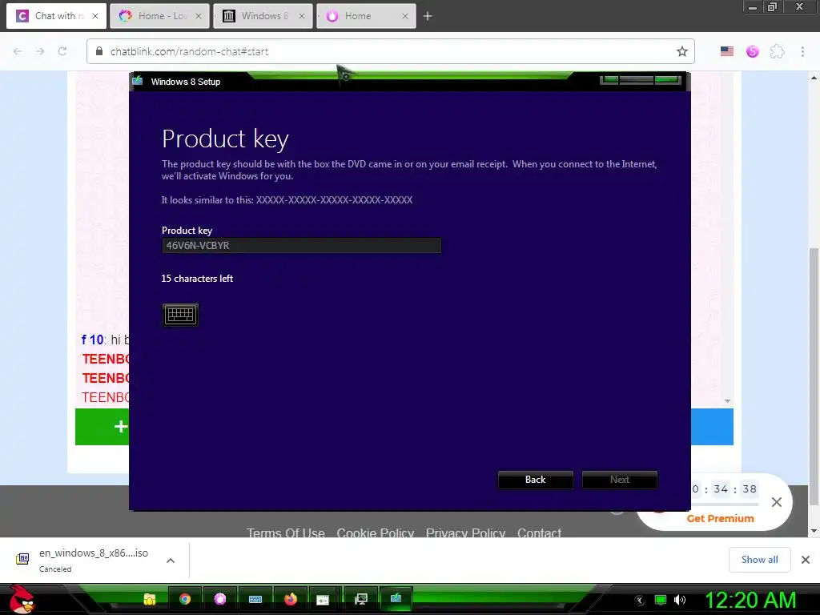The width and height of the screenshot is (820, 615).
Task: Open Privacy Policy link
Action: [x=465, y=533]
